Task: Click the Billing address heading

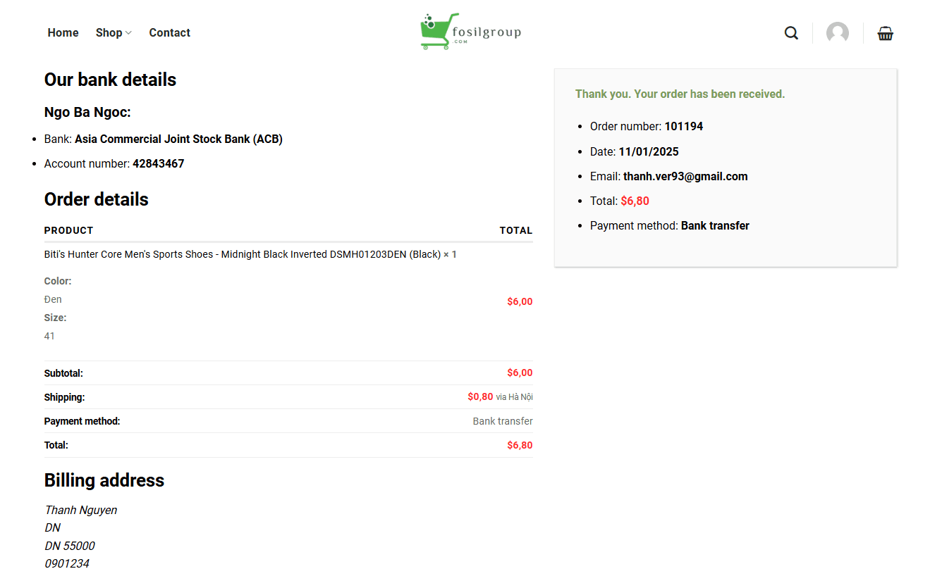Action: 104,480
